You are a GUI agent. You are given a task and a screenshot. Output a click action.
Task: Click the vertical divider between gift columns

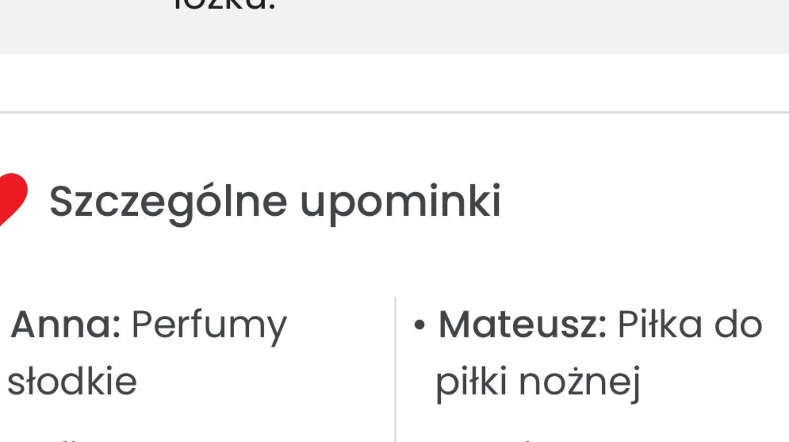click(395, 369)
